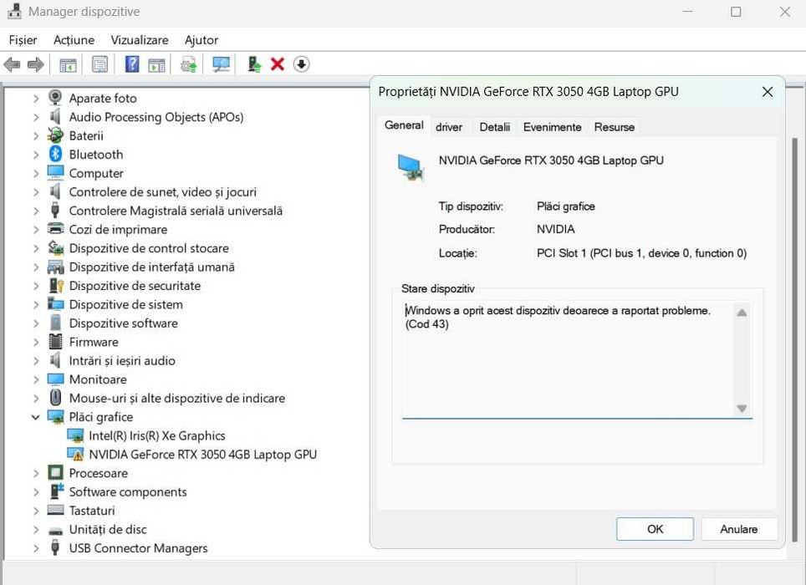This screenshot has height=585, width=806.
Task: Expand the Firmware category
Action: (x=35, y=342)
